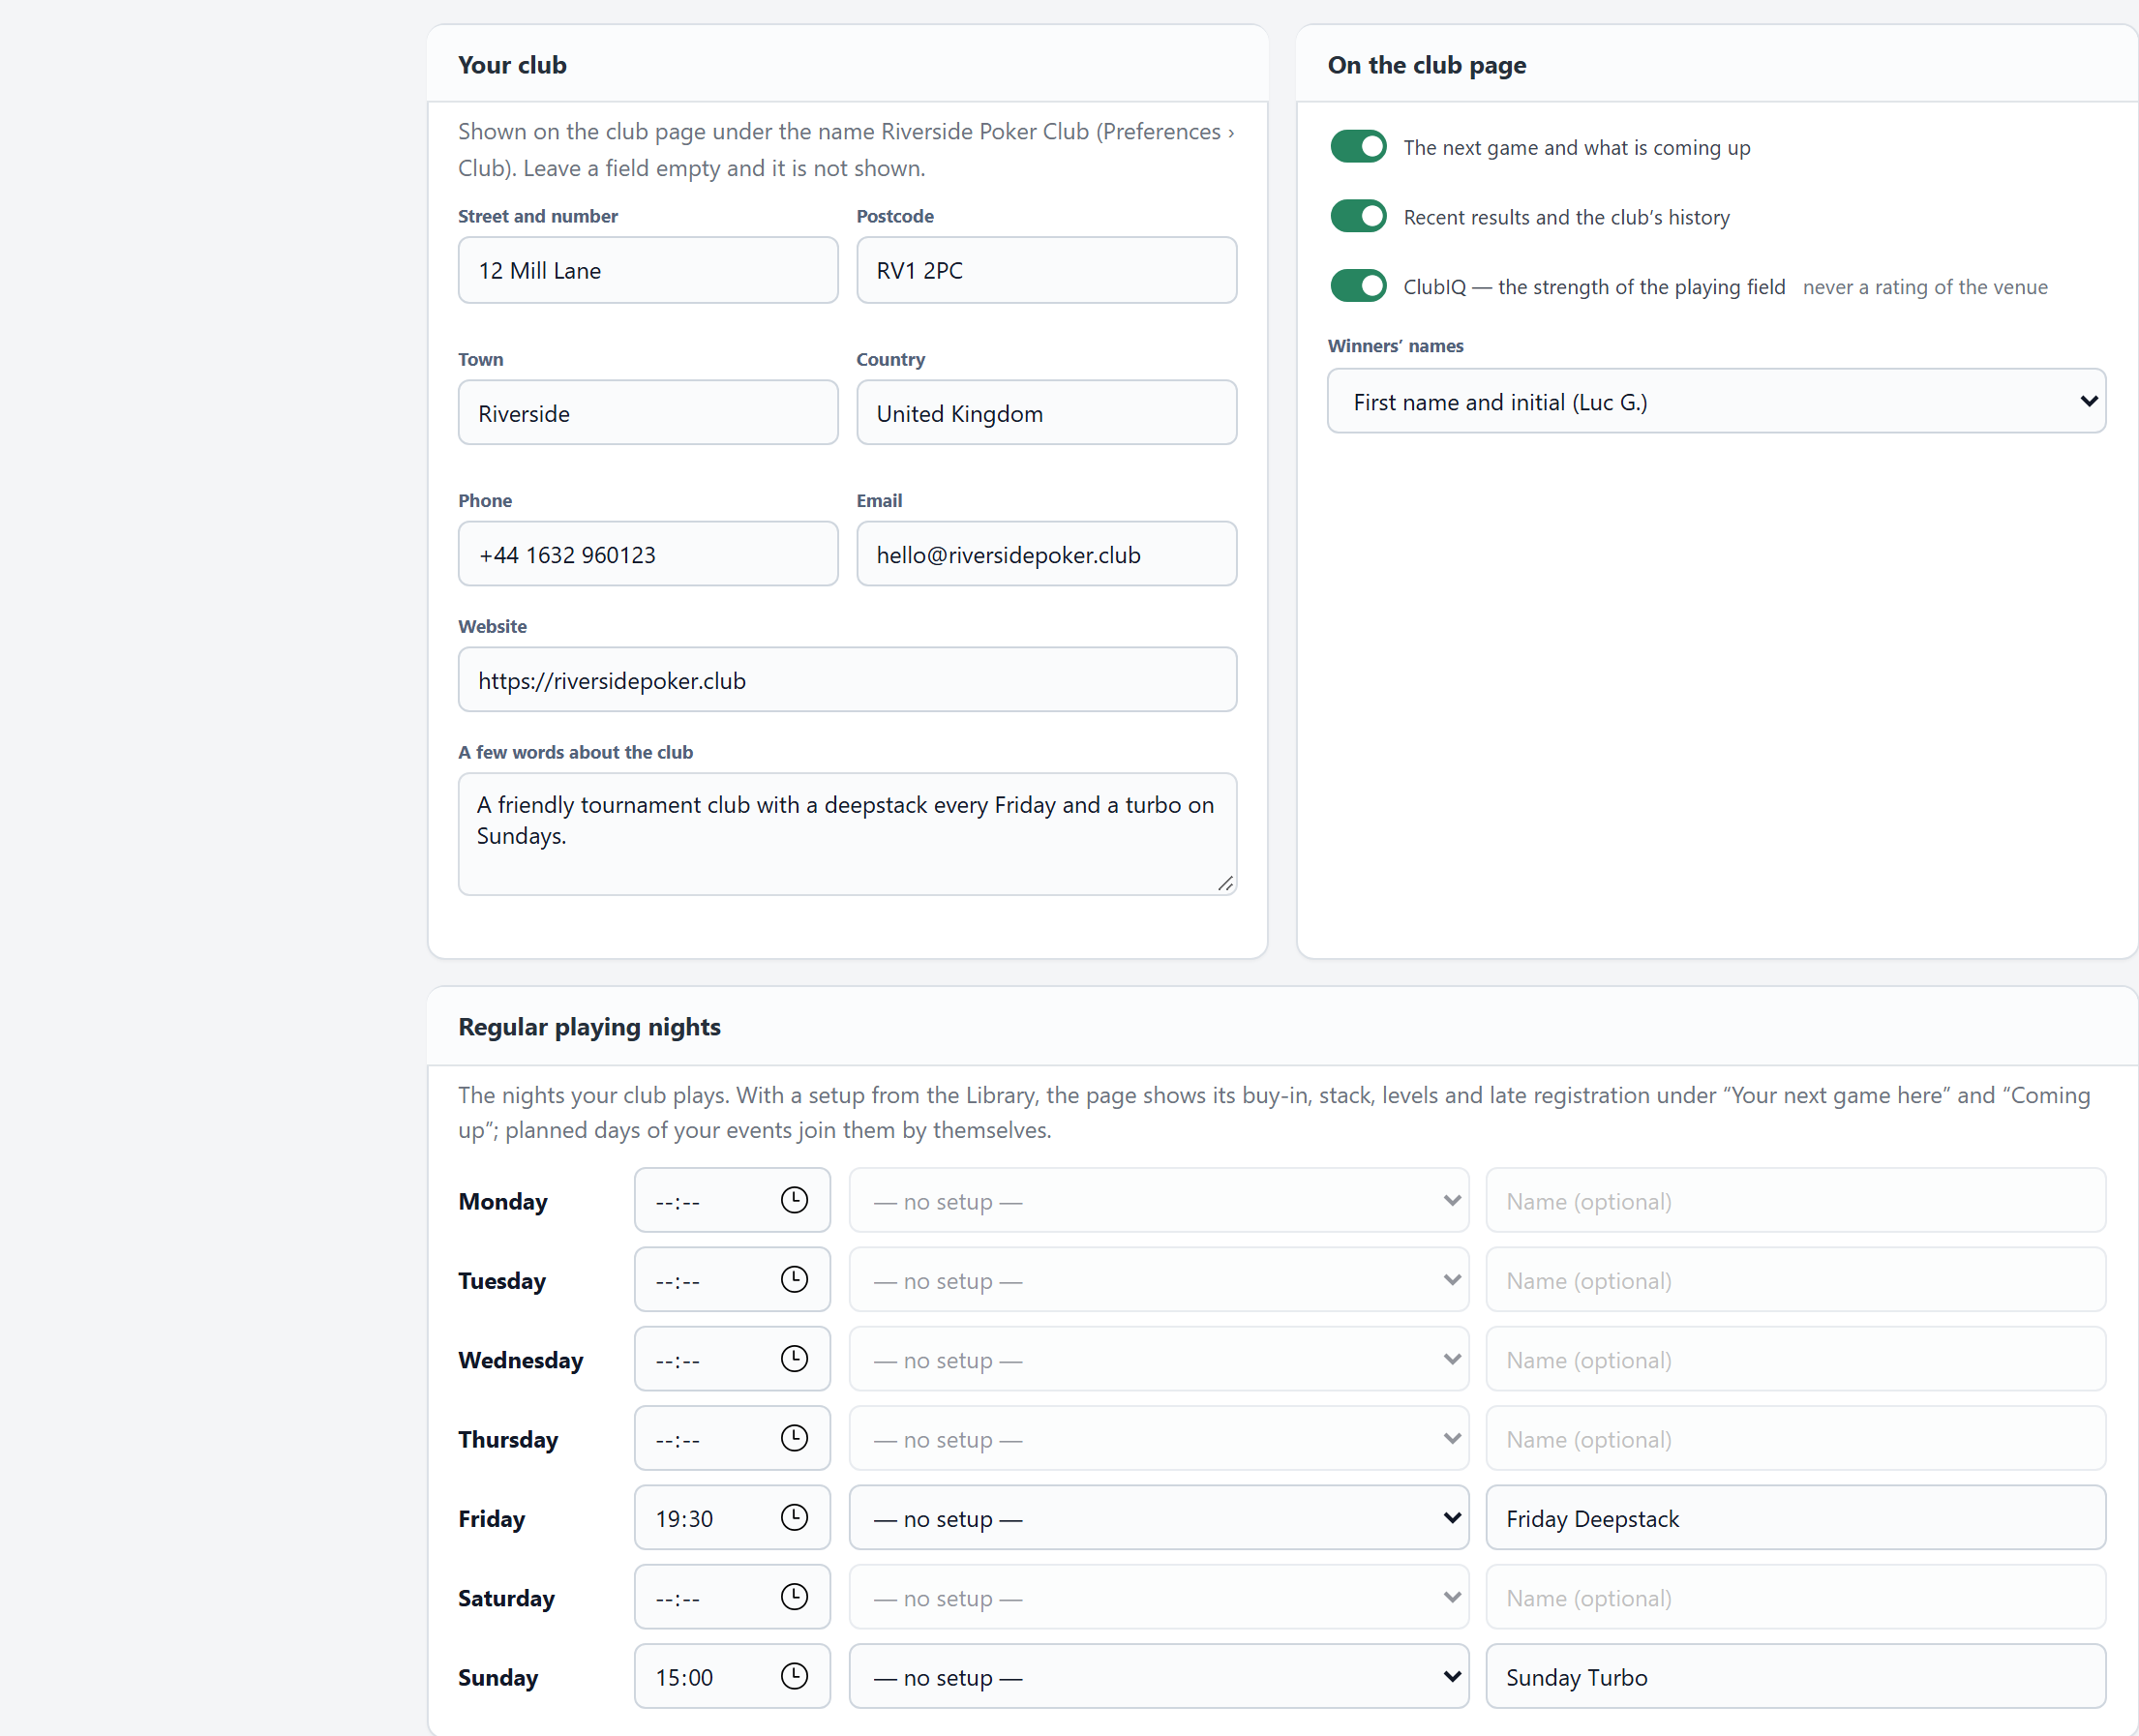Open Winners' names dropdown

pos(1716,401)
